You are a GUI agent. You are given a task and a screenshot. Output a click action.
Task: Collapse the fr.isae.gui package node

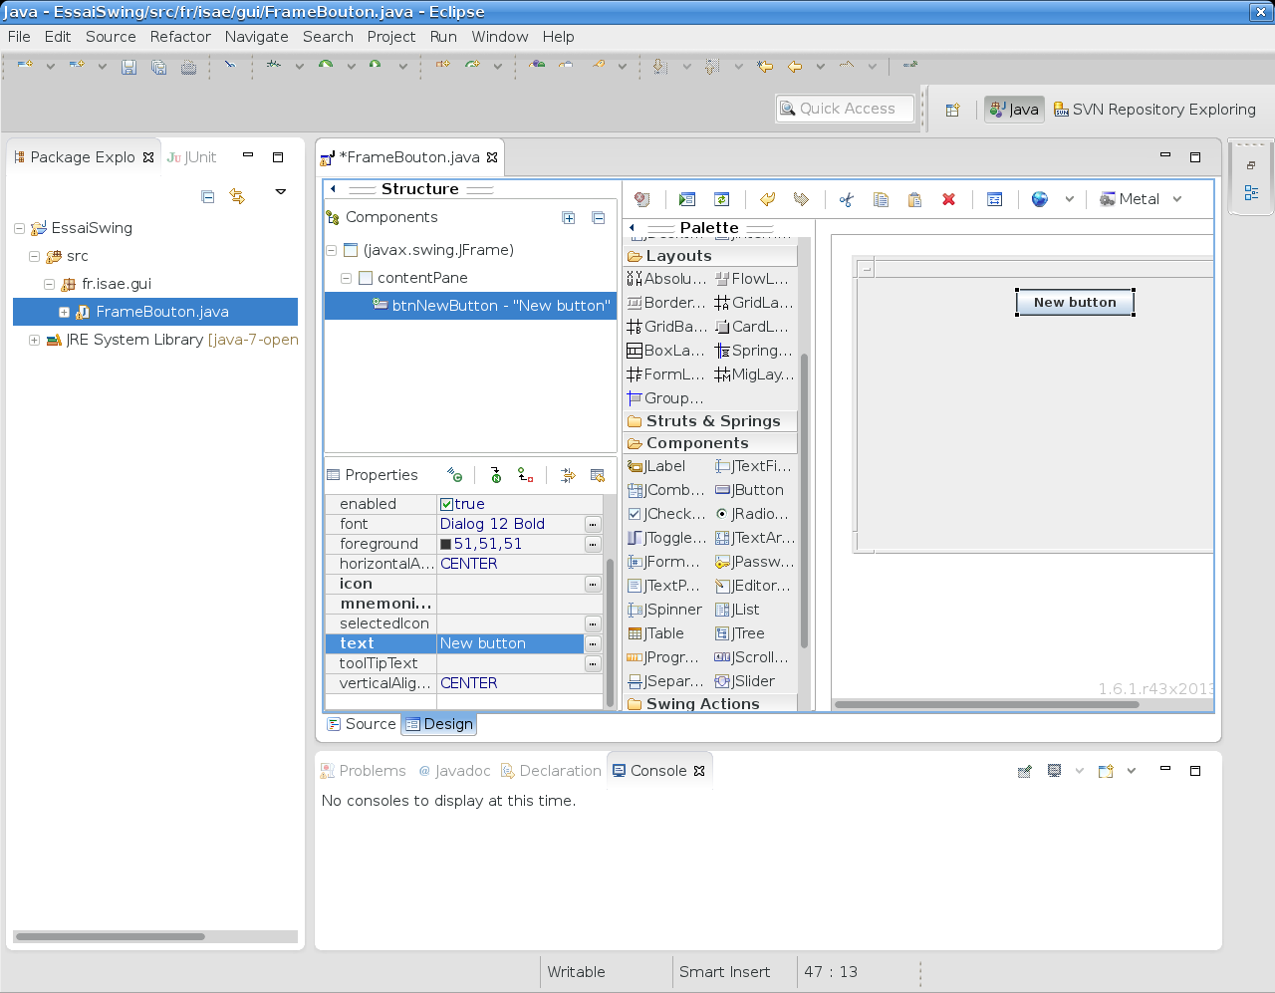click(x=49, y=284)
